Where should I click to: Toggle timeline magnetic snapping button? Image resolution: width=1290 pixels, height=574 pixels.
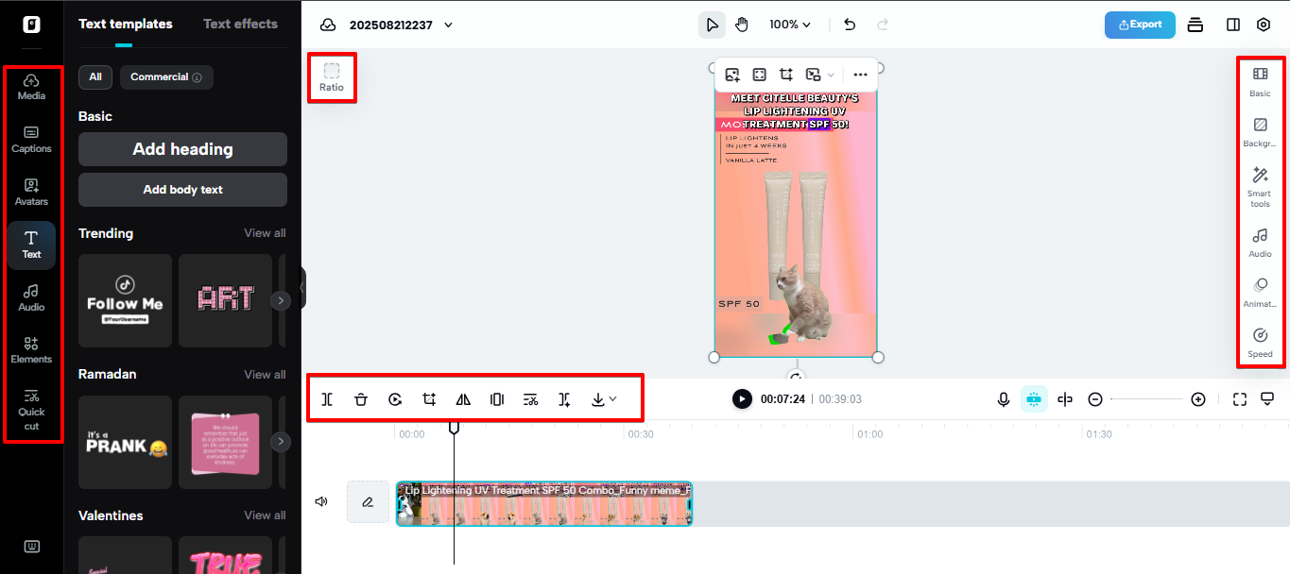click(x=1034, y=399)
